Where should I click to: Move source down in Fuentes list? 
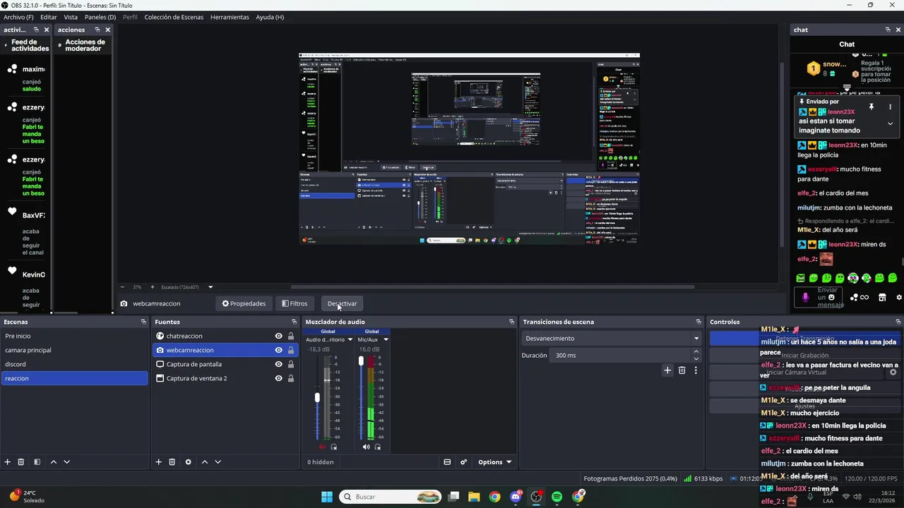tap(218, 462)
